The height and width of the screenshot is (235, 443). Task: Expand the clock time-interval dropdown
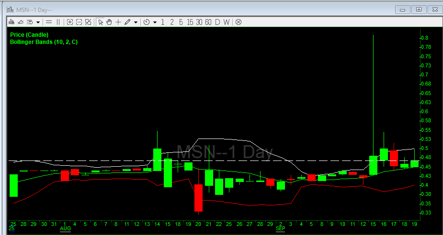154,22
